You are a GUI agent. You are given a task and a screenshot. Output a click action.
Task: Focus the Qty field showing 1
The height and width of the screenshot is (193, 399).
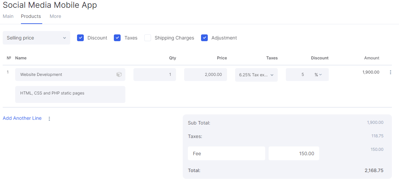[155, 75]
